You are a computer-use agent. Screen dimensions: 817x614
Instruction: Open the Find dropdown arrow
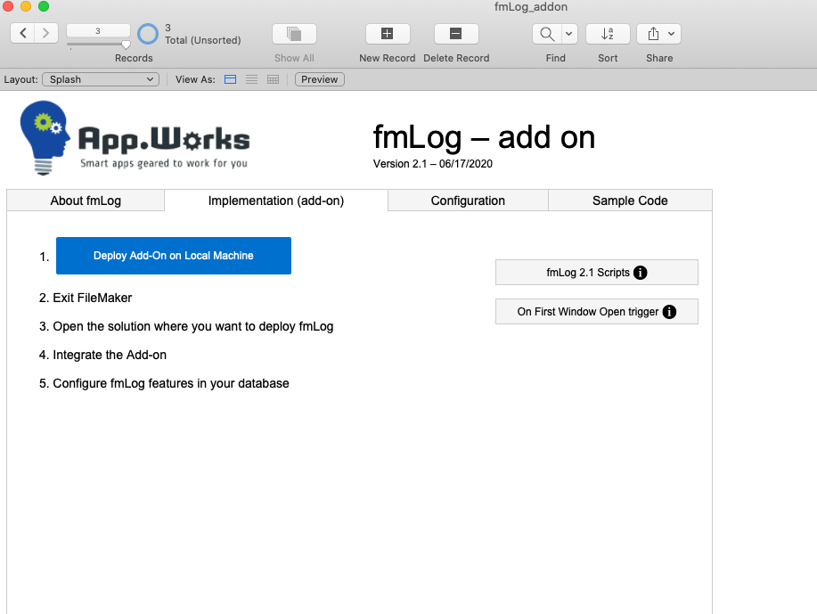coord(569,34)
